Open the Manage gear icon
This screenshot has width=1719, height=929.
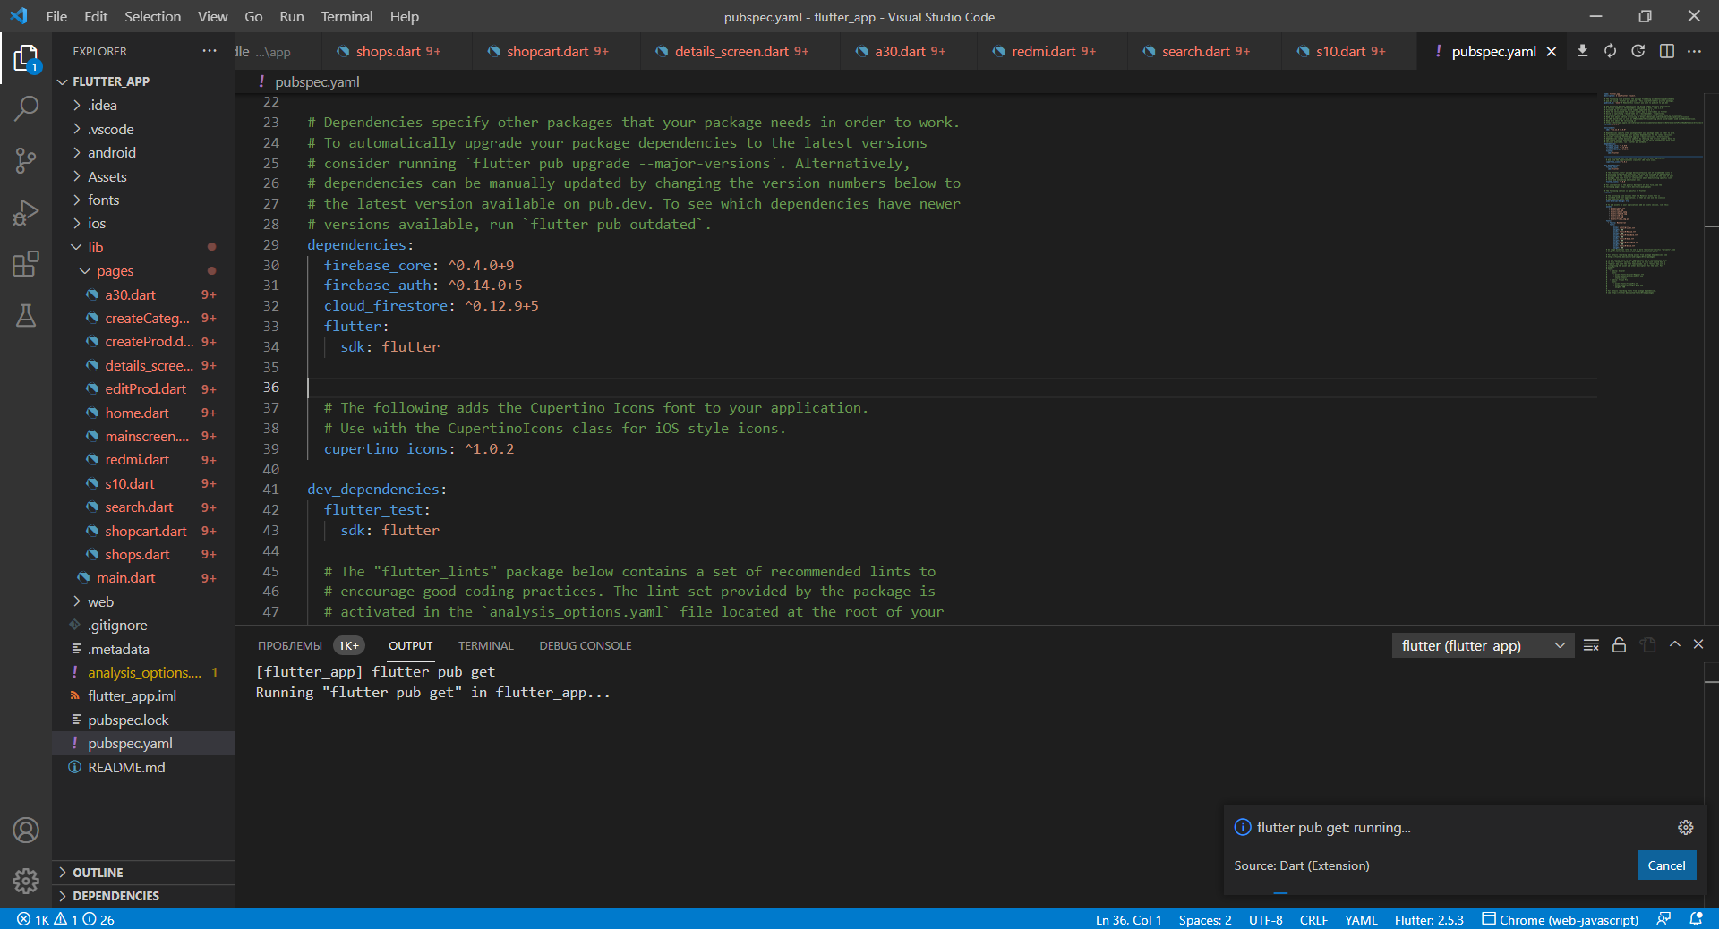26,881
